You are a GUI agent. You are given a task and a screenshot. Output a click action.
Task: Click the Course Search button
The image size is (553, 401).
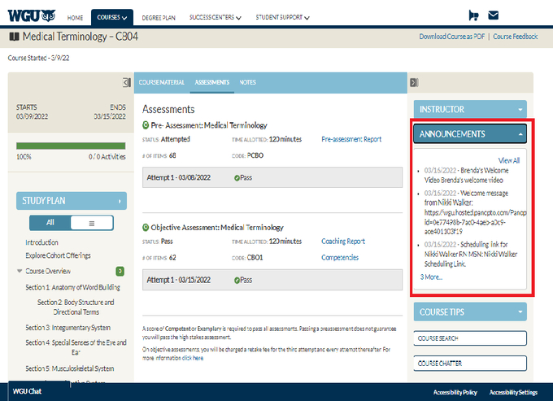pos(471,338)
